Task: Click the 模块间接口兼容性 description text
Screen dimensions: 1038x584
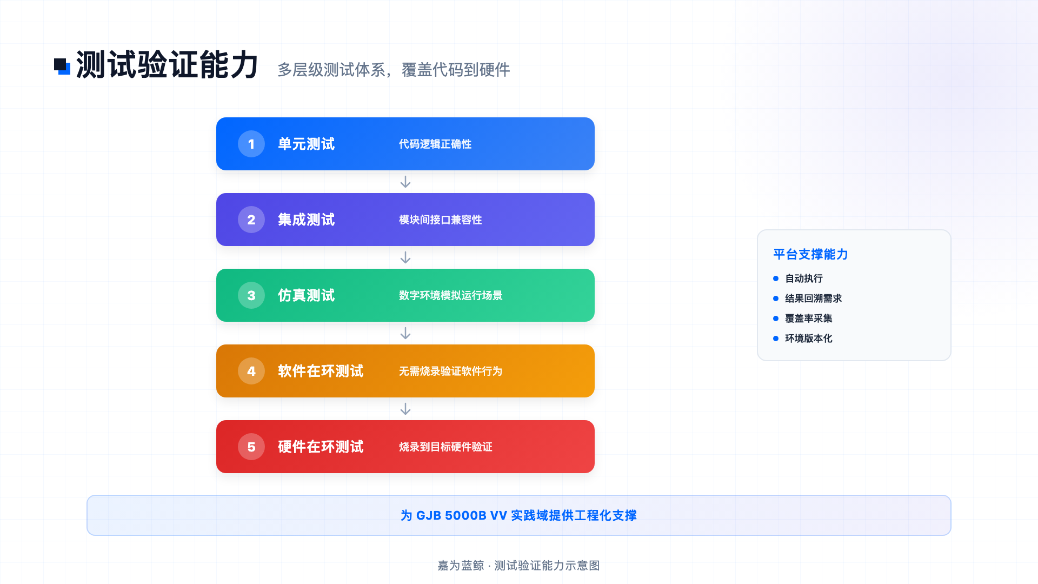Action: (441, 220)
